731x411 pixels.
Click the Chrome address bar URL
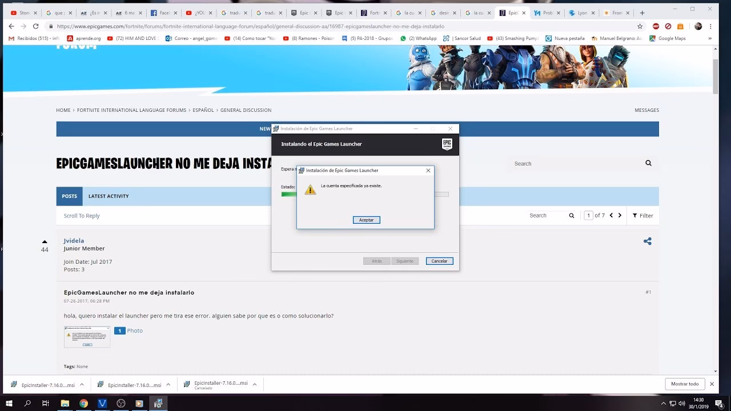point(250,26)
